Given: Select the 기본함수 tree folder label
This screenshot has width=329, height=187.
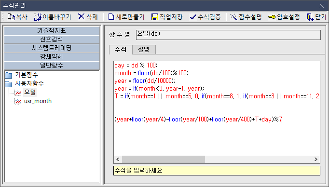Looking at the screenshot, I should pos(27,75).
